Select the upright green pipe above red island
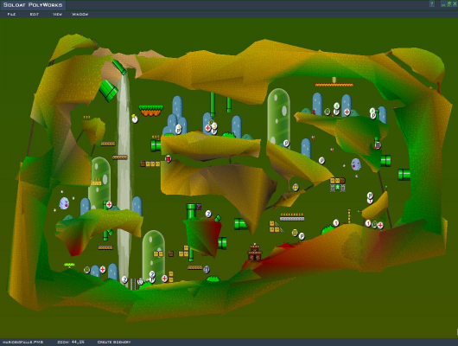Screen dimensions: 458x346 tap(191, 211)
